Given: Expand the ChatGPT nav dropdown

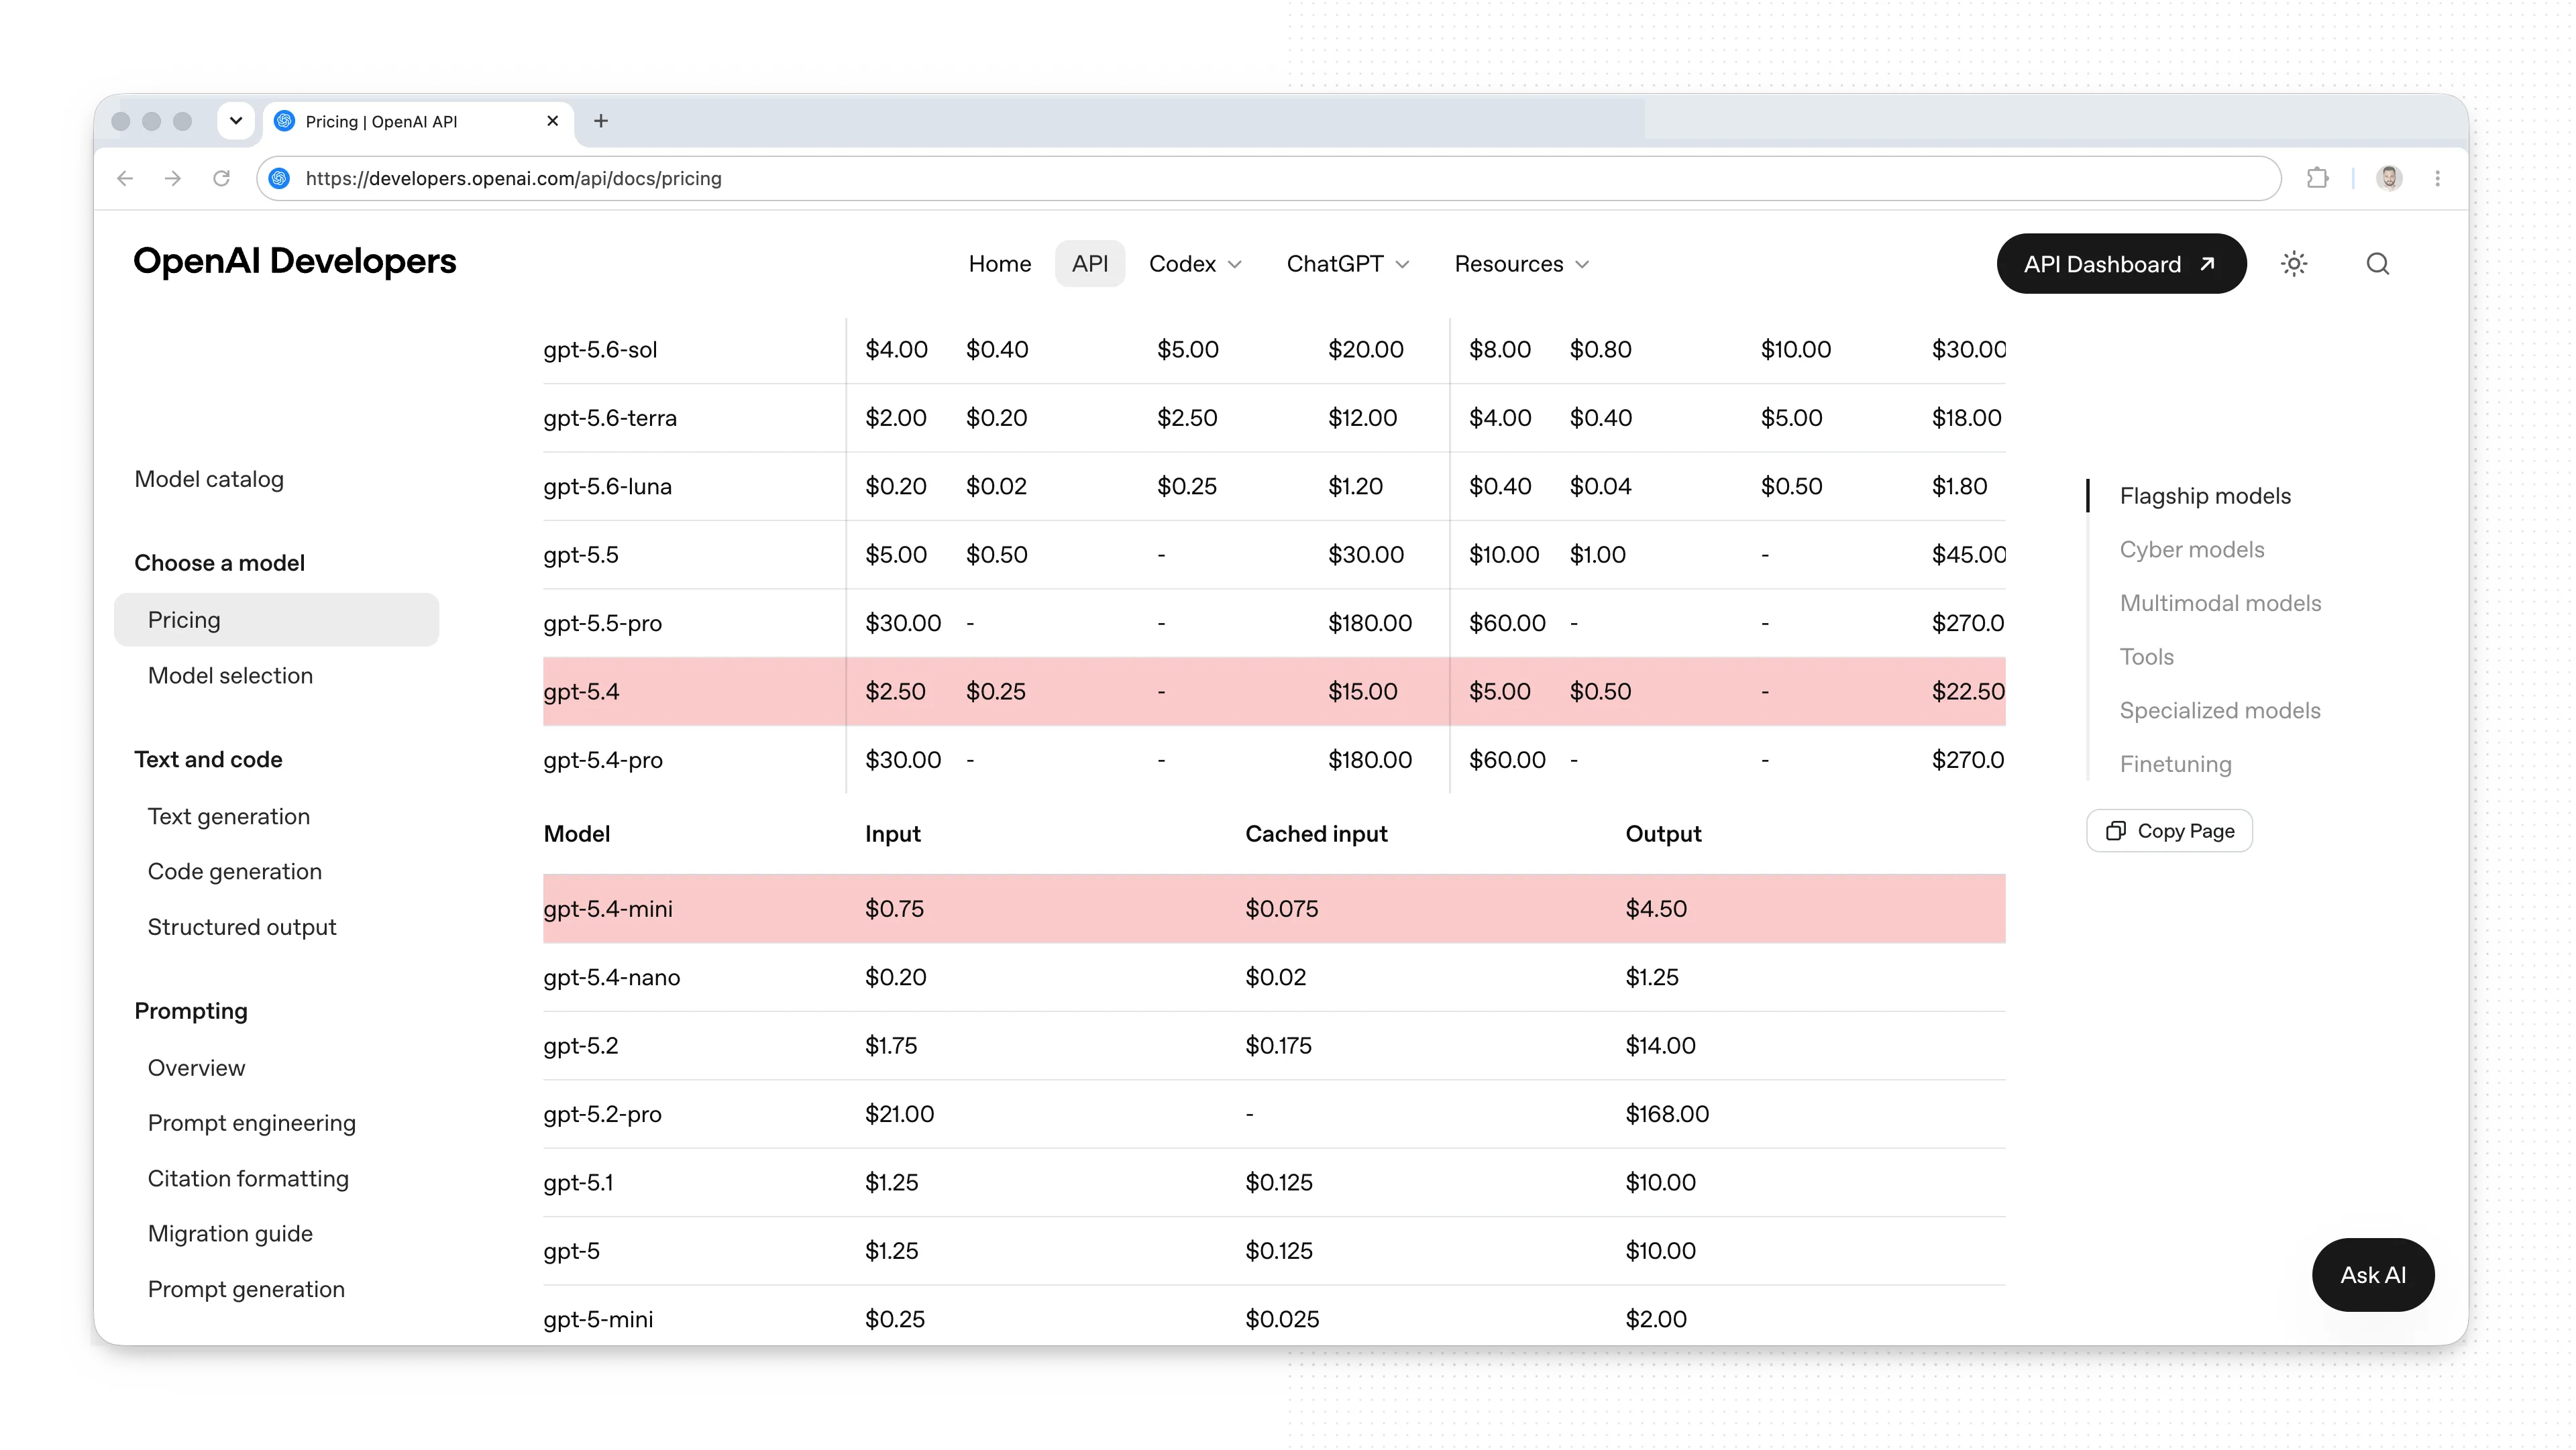Looking at the screenshot, I should pos(1348,264).
